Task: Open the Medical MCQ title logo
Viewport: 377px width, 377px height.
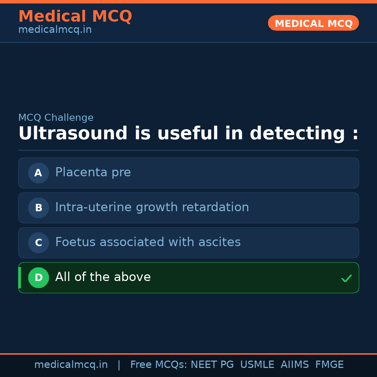Action: tap(75, 16)
